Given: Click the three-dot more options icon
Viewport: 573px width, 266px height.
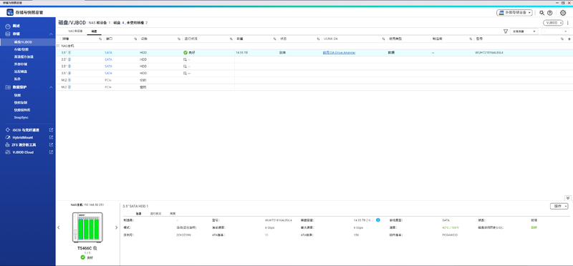Looking at the screenshot, I should click(x=567, y=23).
